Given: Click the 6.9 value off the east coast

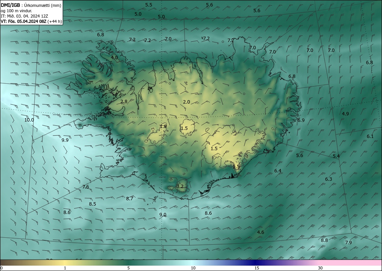Looking at the screenshot, I should coord(301,120).
